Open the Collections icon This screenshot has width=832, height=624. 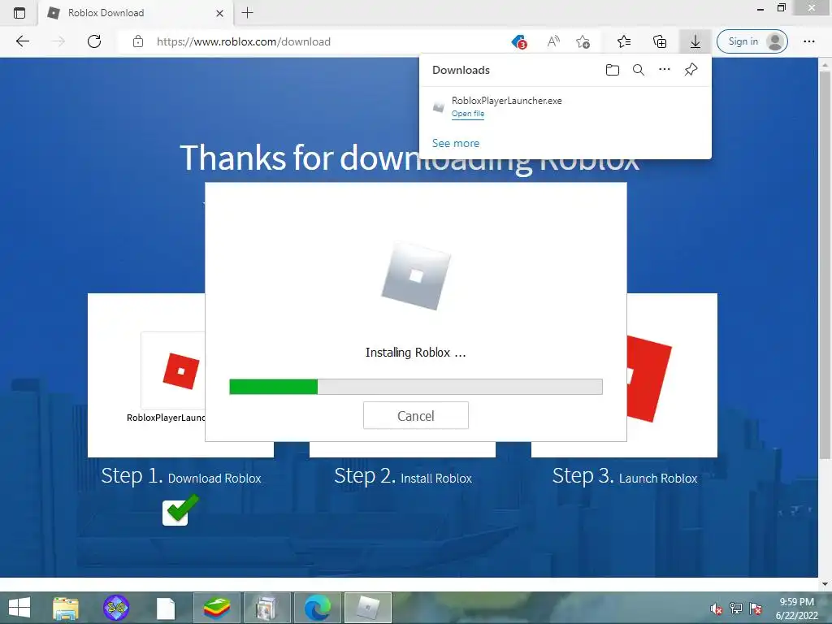[x=660, y=41]
